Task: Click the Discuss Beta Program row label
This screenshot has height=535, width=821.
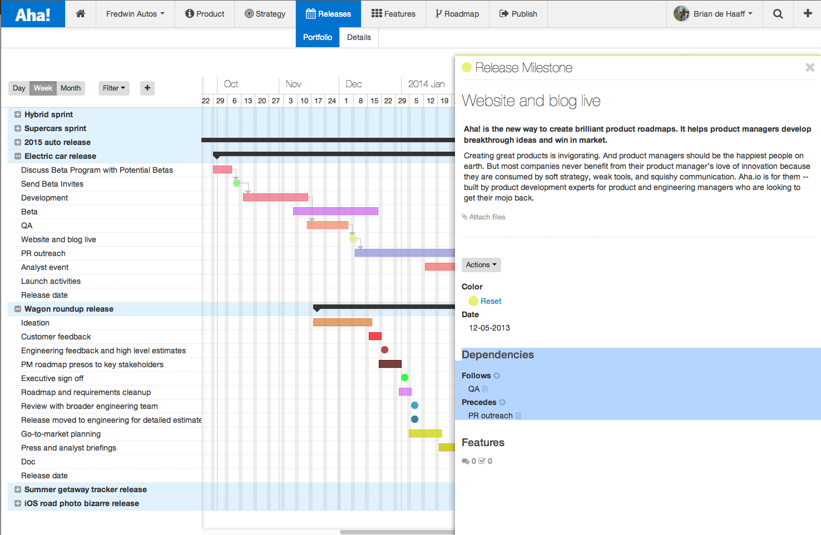Action: click(97, 170)
